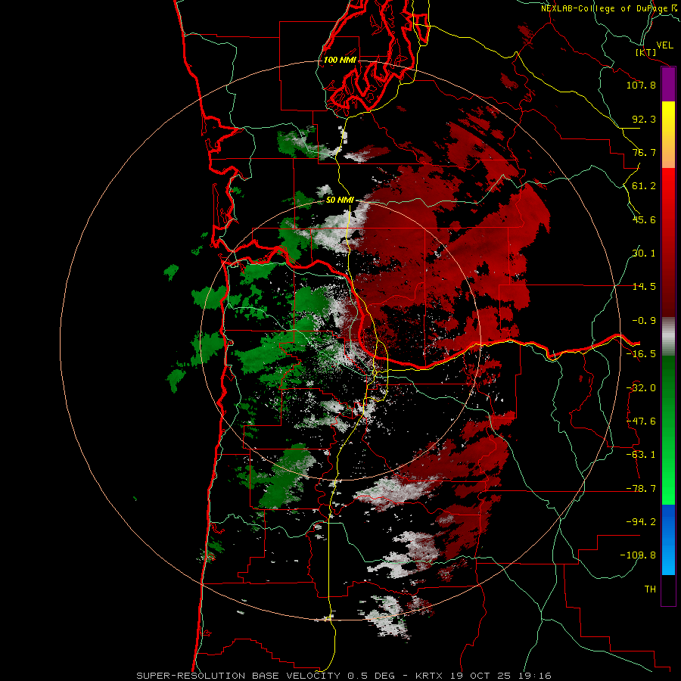
Task: Click the -63.1 velocity scale value
Action: coord(641,455)
